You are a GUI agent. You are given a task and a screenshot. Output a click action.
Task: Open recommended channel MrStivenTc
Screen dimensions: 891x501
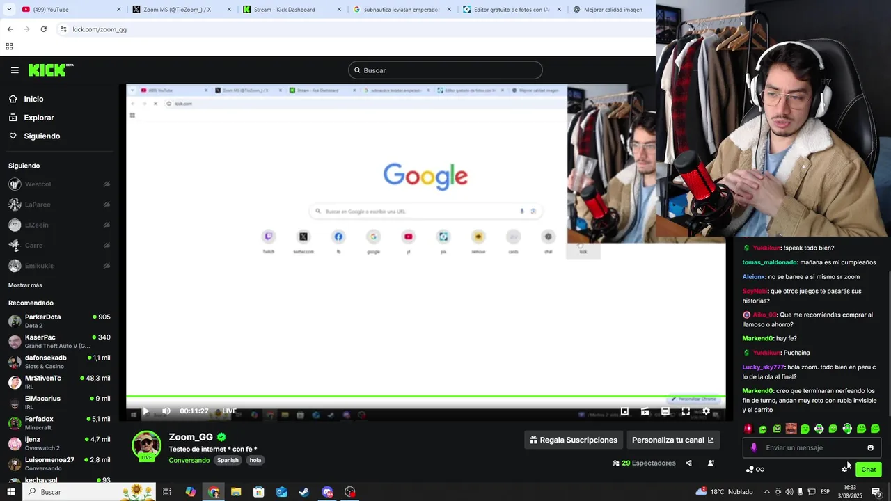click(59, 382)
